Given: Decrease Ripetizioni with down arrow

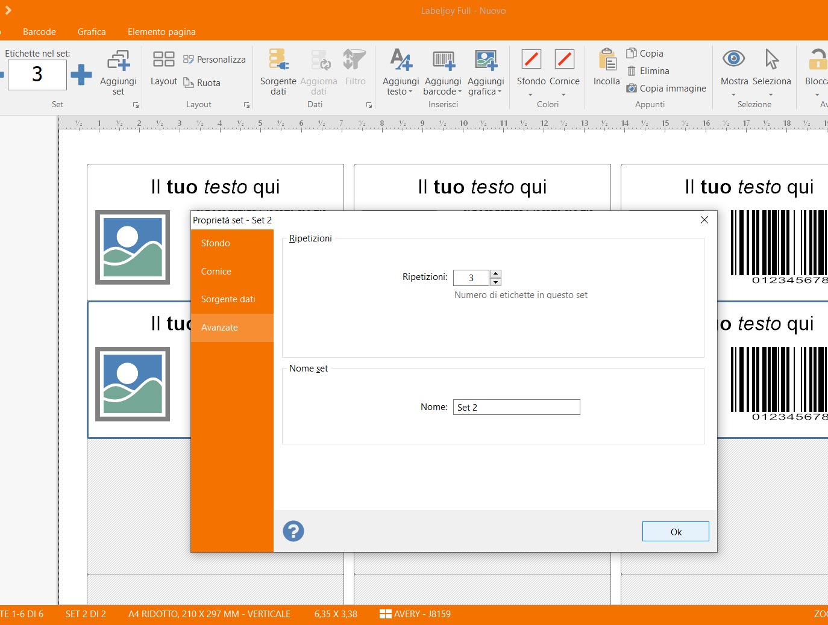Looking at the screenshot, I should [496, 282].
